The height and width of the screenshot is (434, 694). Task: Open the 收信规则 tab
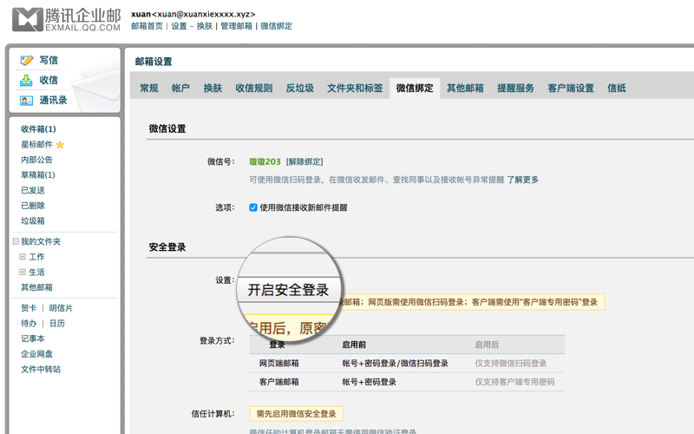(x=253, y=89)
